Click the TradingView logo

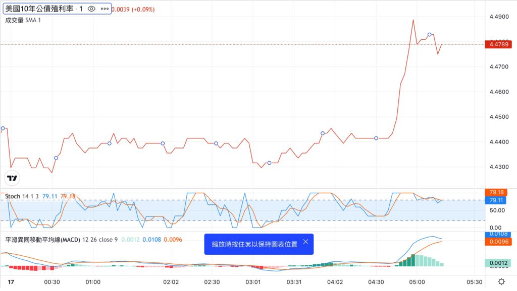(12, 178)
